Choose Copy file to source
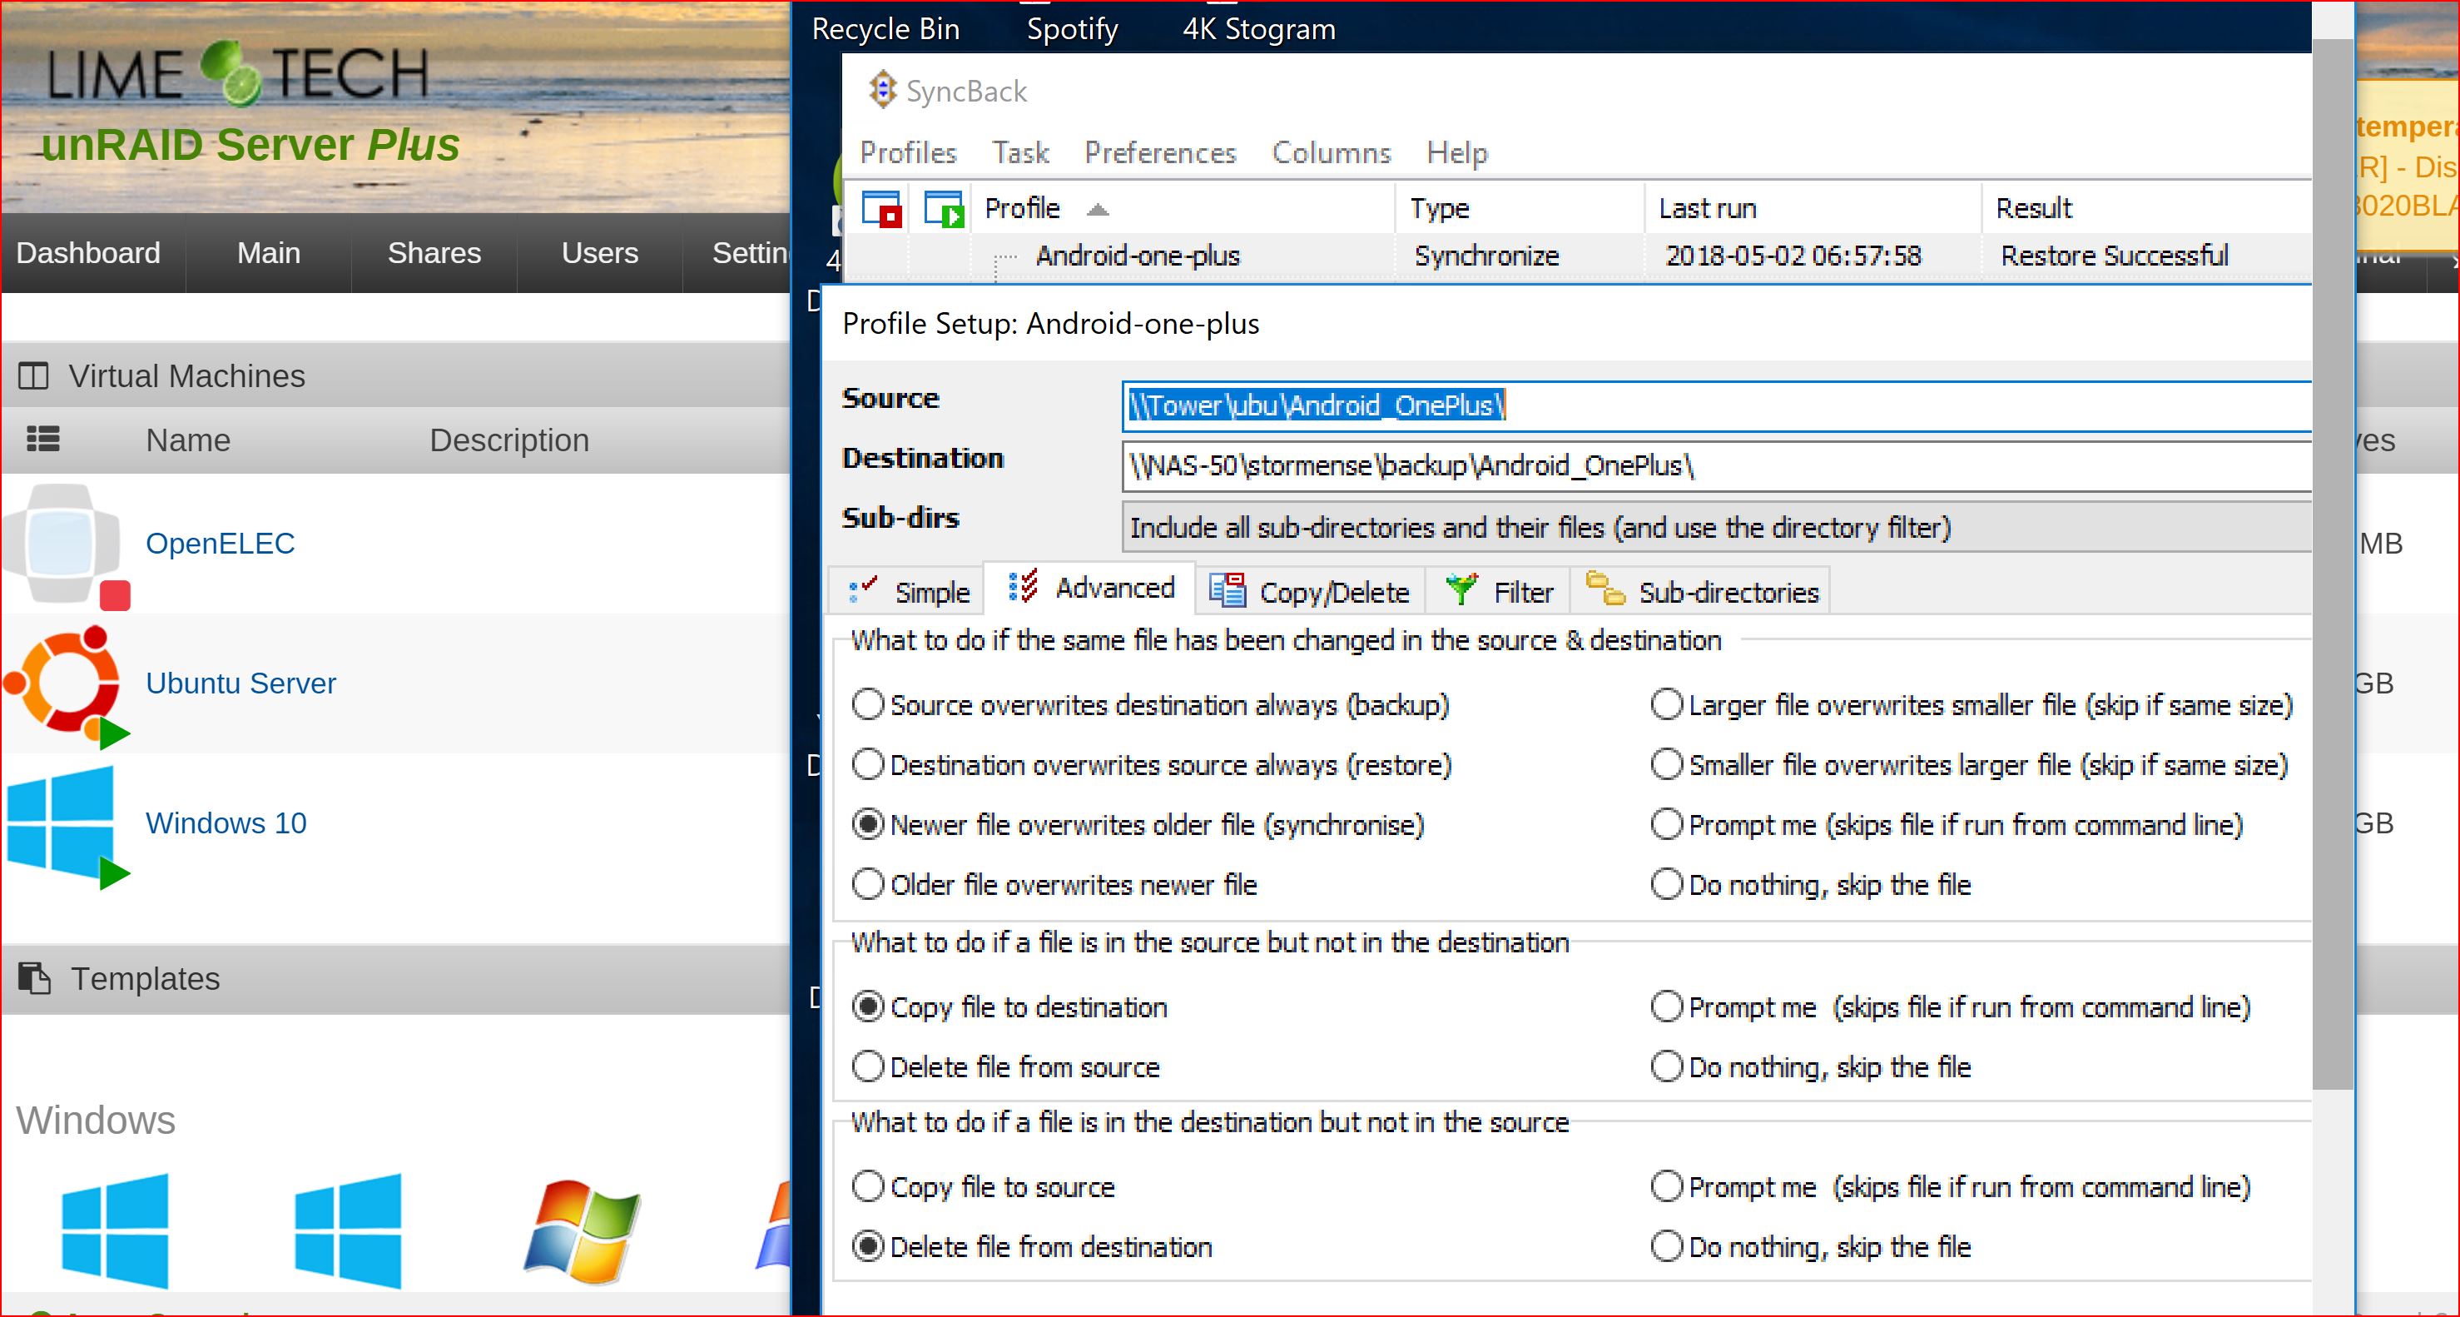The height and width of the screenshot is (1317, 2460). (x=868, y=1186)
